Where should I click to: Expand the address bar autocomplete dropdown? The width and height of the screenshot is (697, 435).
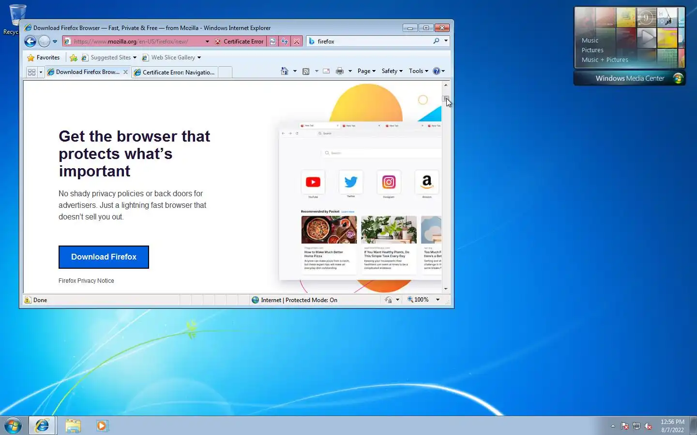(x=207, y=42)
